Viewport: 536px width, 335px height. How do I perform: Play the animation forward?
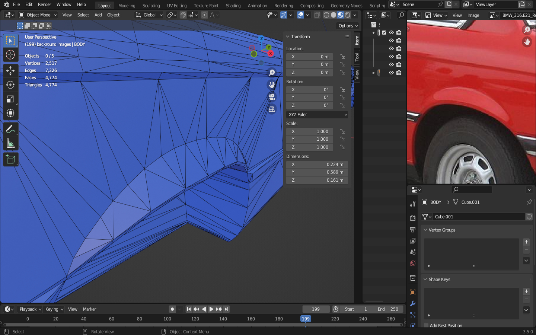click(x=211, y=309)
